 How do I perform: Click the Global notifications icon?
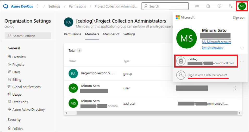(x=9, y=87)
